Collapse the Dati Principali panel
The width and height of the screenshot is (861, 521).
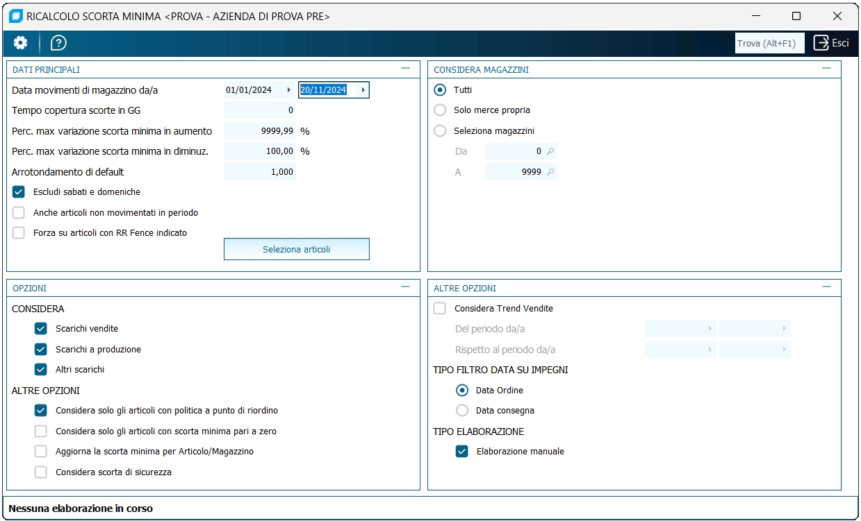pyautogui.click(x=405, y=69)
